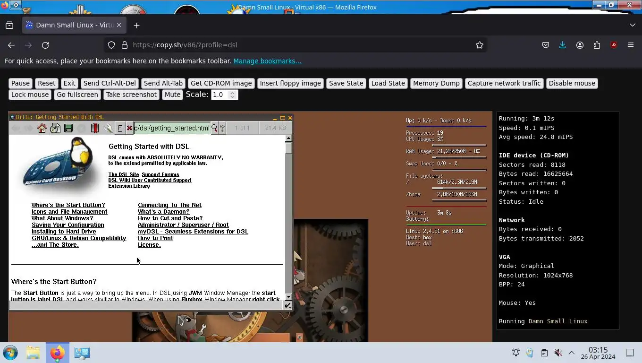This screenshot has width=642, height=363.
Task: Click the Scale number spinner
Action: (224, 95)
